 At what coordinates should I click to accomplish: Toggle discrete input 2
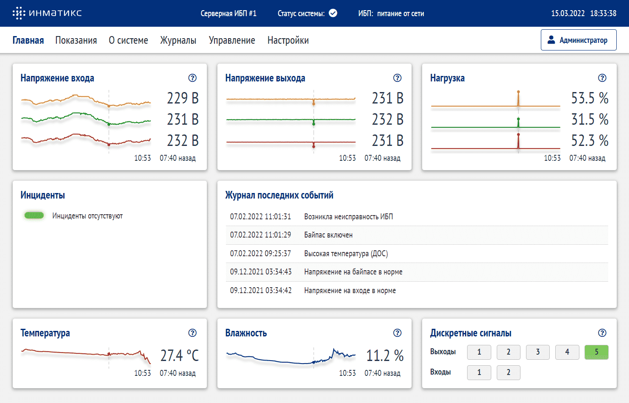click(508, 372)
